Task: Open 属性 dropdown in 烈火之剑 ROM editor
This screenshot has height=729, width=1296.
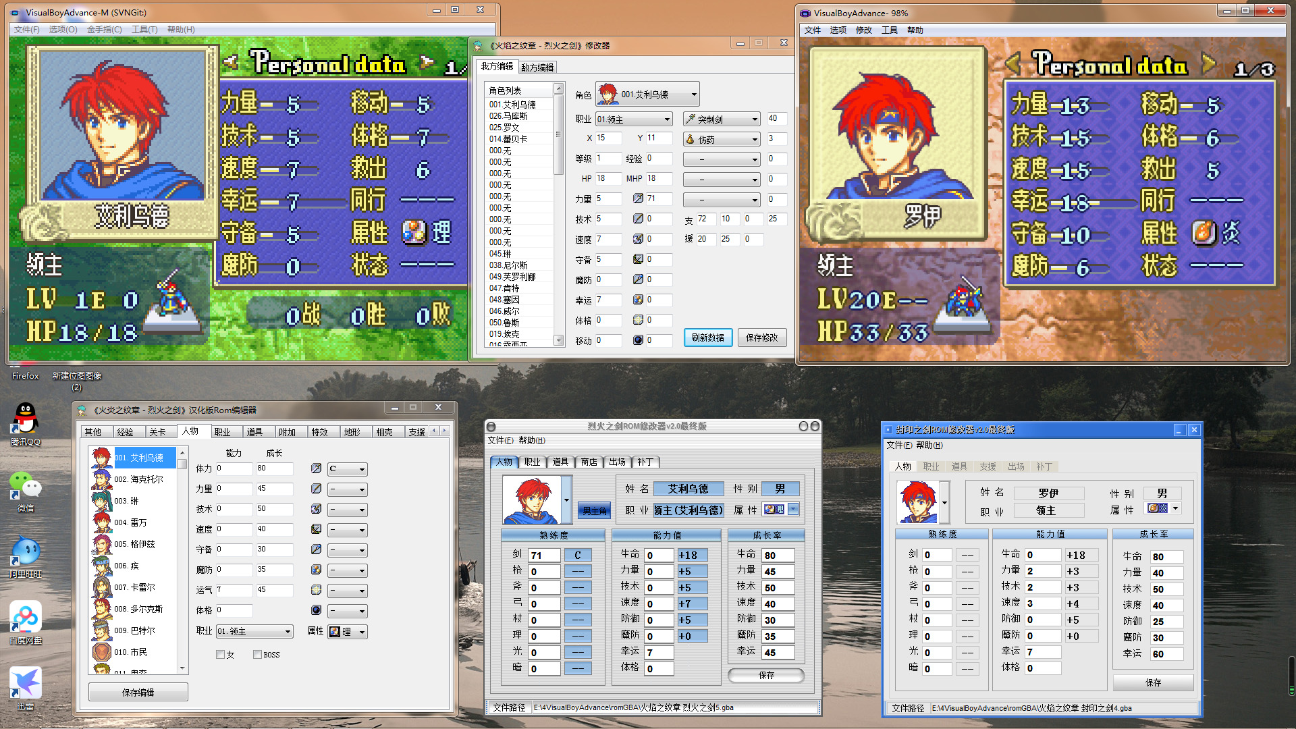Action: (x=793, y=509)
